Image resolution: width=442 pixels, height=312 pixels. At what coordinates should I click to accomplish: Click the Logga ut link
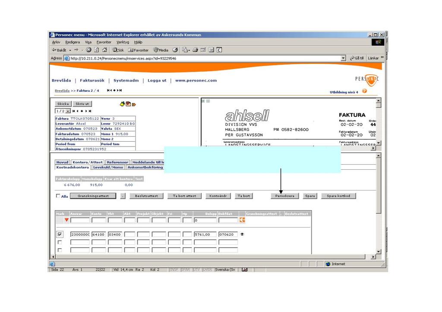pos(157,81)
